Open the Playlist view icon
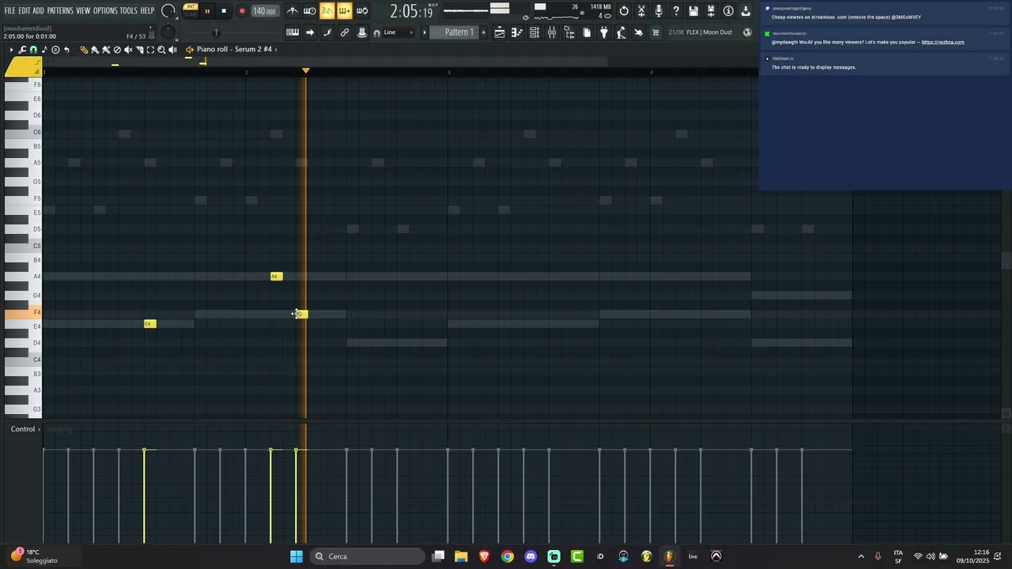The height and width of the screenshot is (569, 1012). pyautogui.click(x=500, y=32)
